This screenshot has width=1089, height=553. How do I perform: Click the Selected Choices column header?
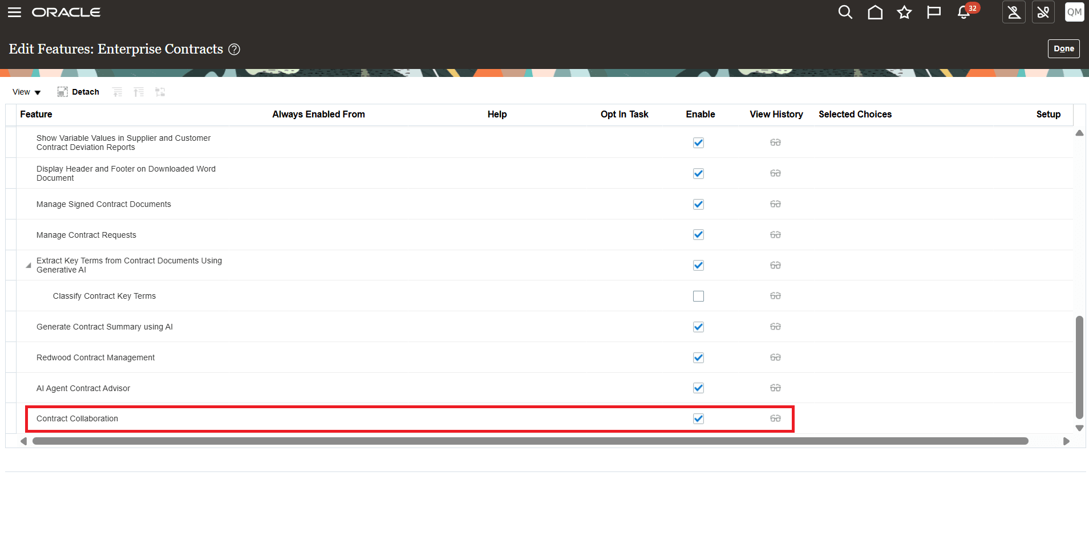[855, 114]
